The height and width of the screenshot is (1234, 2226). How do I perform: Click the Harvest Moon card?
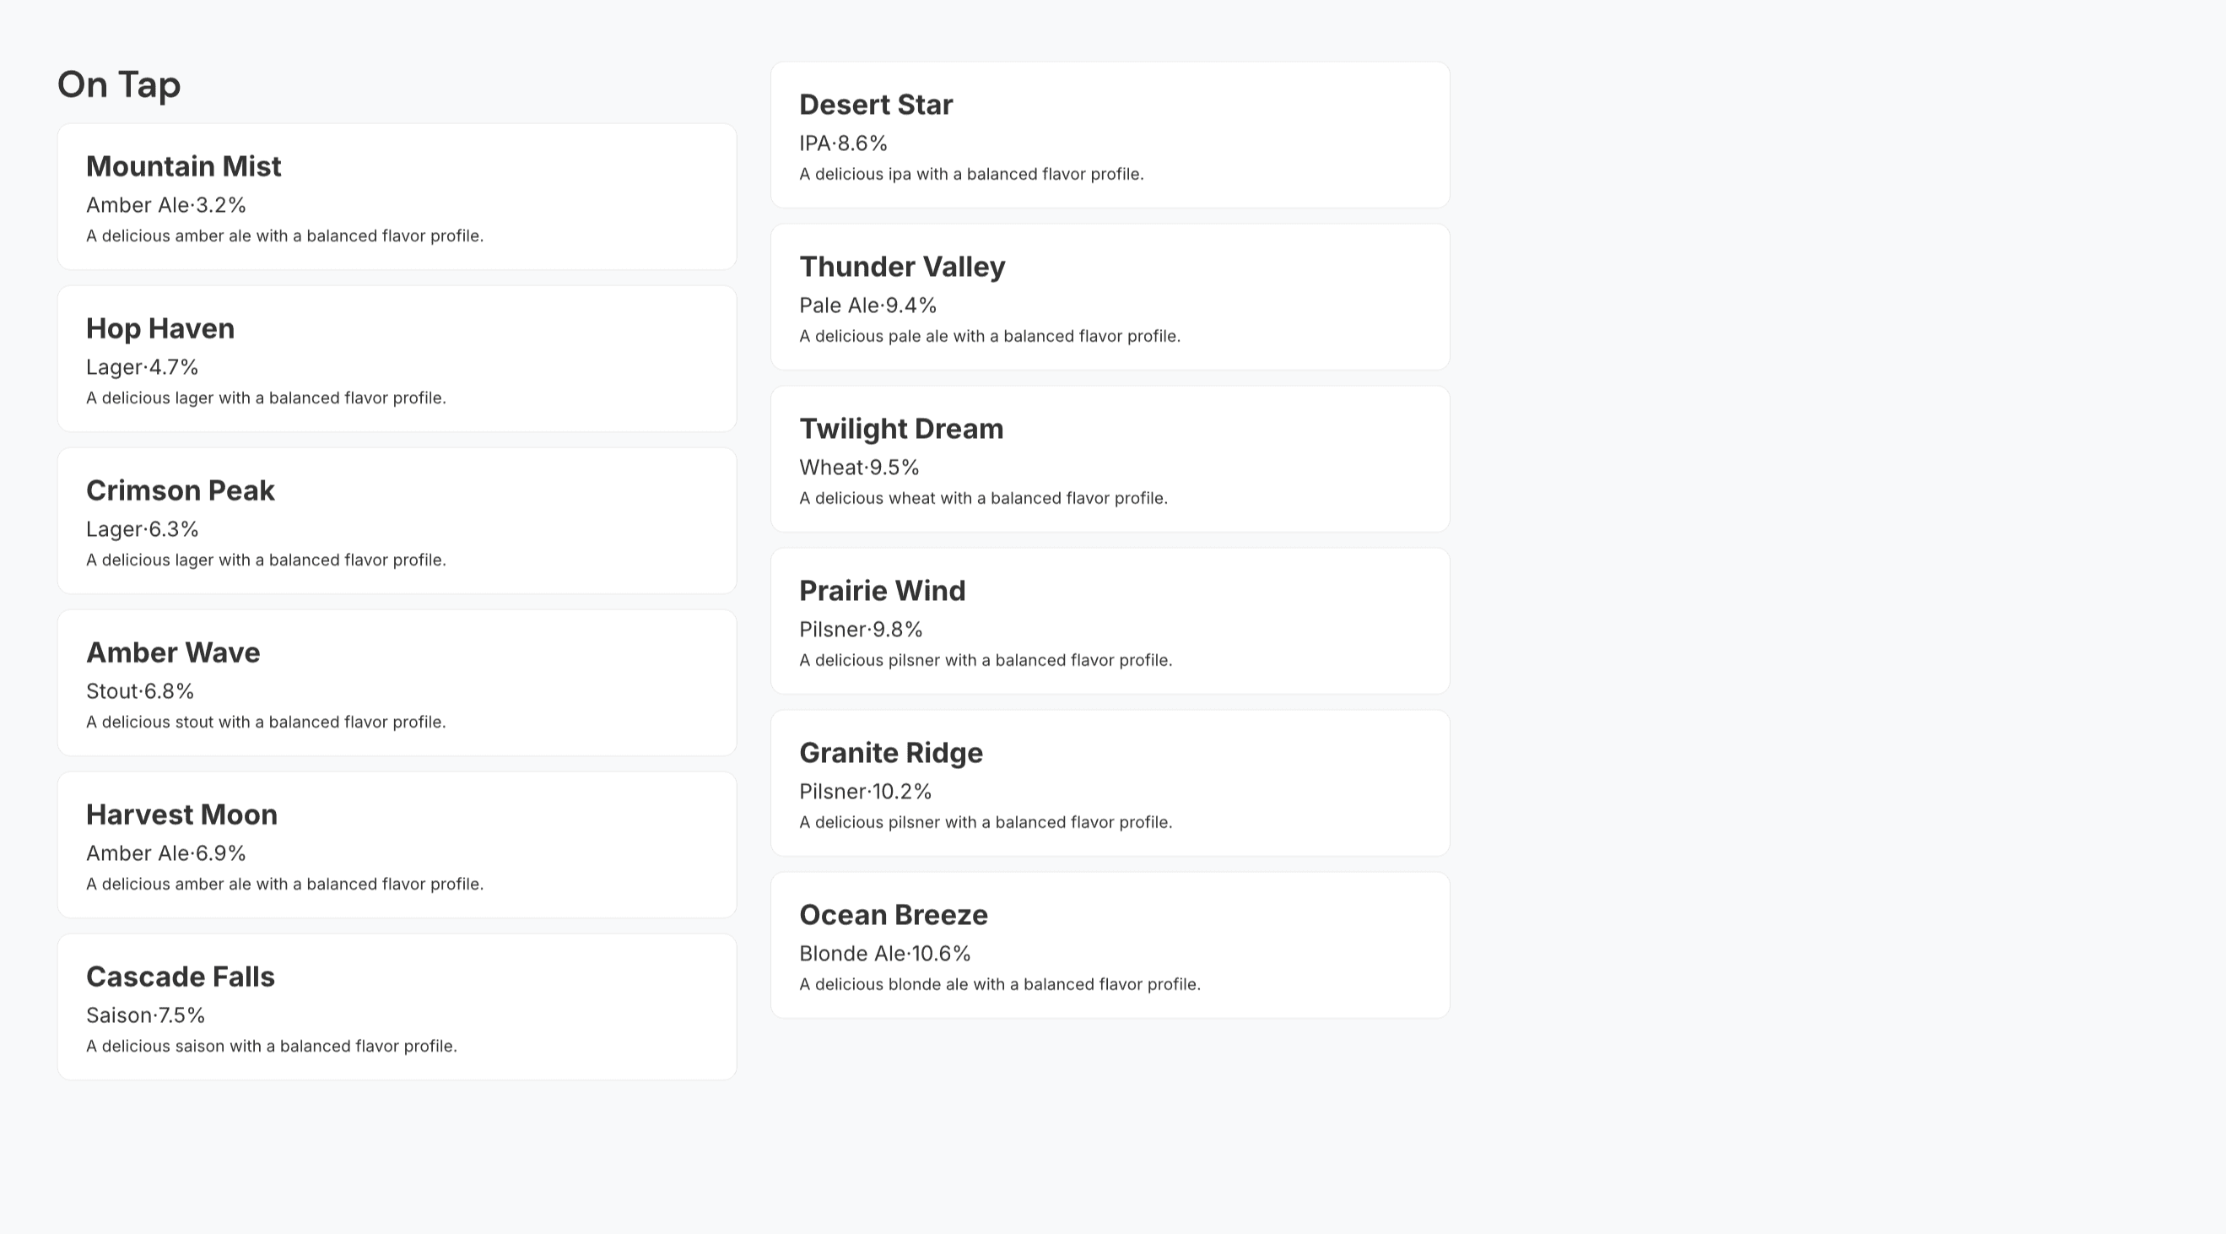397,844
